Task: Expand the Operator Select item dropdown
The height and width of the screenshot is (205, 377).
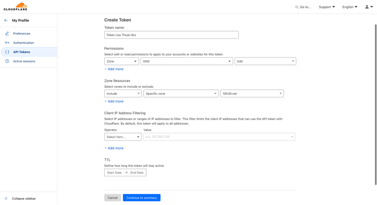Action: (x=123, y=137)
